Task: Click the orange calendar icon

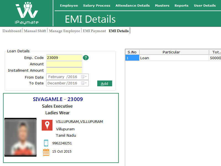Action: point(46,152)
